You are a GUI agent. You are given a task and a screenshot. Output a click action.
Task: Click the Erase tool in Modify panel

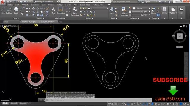click(x=47, y=9)
